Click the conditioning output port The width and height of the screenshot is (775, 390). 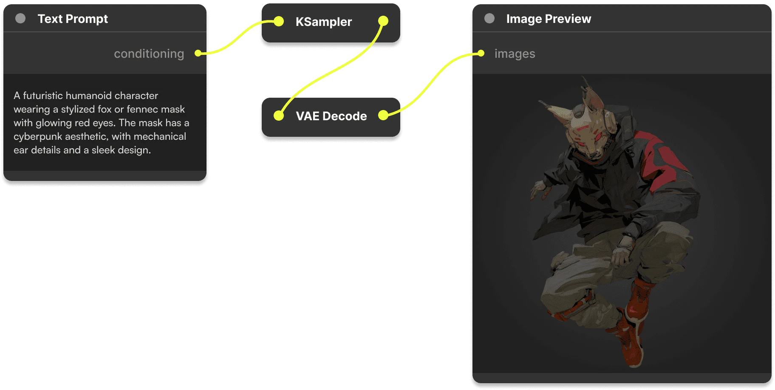click(x=198, y=53)
